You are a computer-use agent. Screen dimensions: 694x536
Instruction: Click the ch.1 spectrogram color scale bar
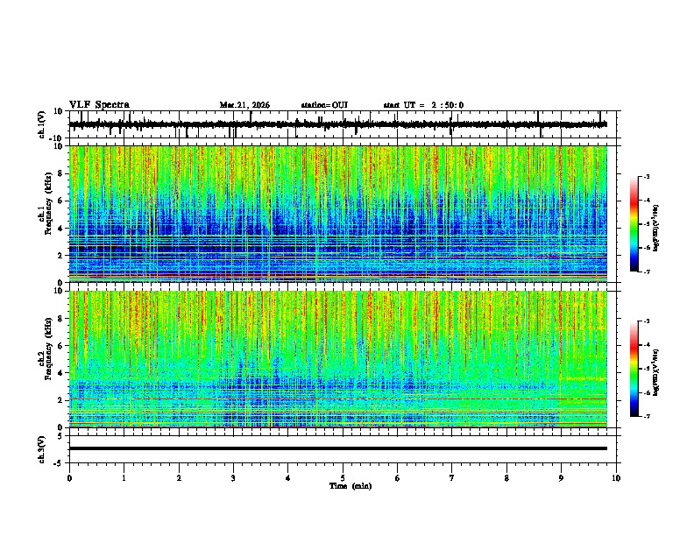pyautogui.click(x=634, y=224)
